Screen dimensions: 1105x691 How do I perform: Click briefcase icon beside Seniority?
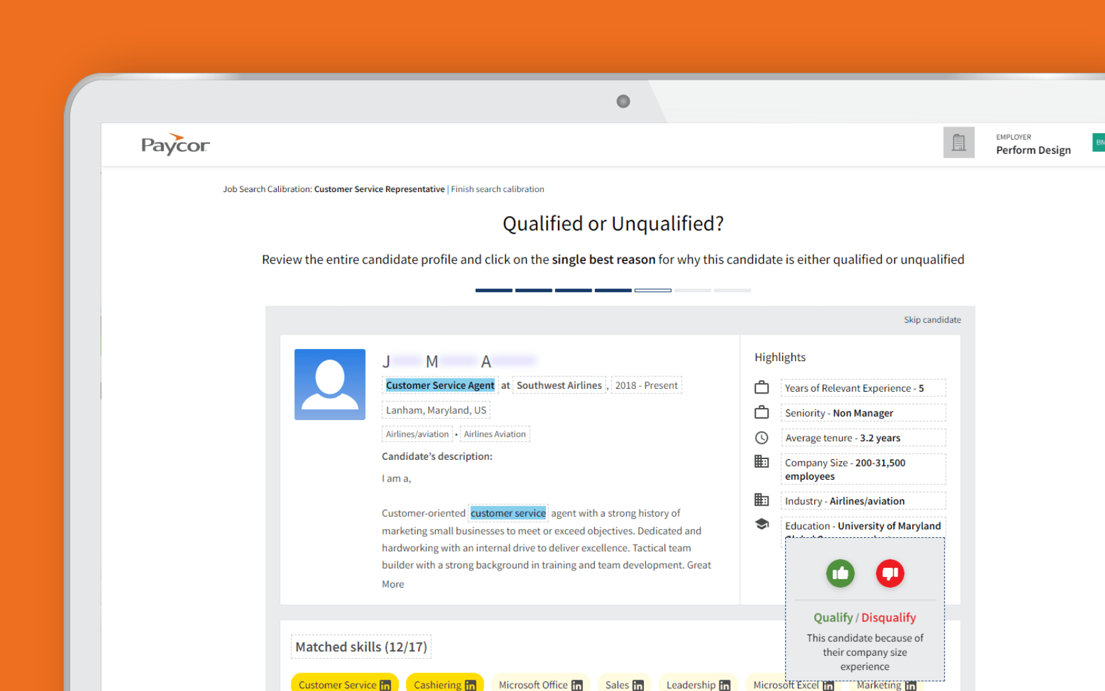point(762,412)
